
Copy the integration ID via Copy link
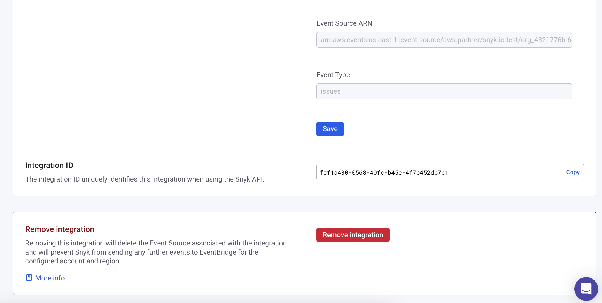coord(573,172)
